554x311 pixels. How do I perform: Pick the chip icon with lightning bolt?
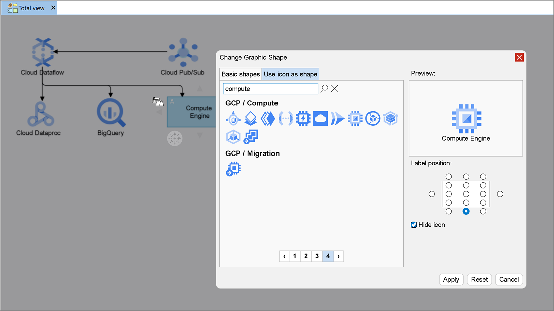pos(303,119)
